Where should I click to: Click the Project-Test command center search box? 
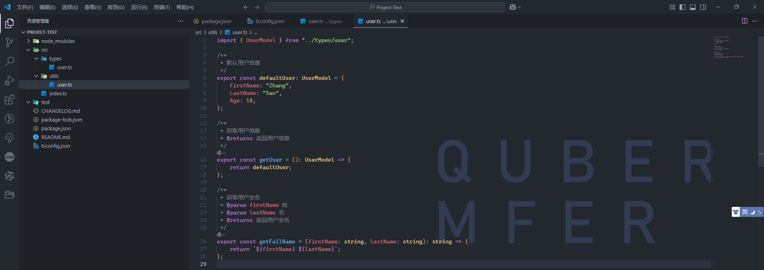[385, 7]
